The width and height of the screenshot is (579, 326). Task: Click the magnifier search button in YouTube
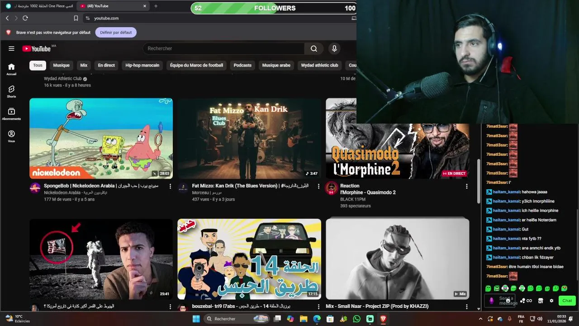pyautogui.click(x=314, y=48)
